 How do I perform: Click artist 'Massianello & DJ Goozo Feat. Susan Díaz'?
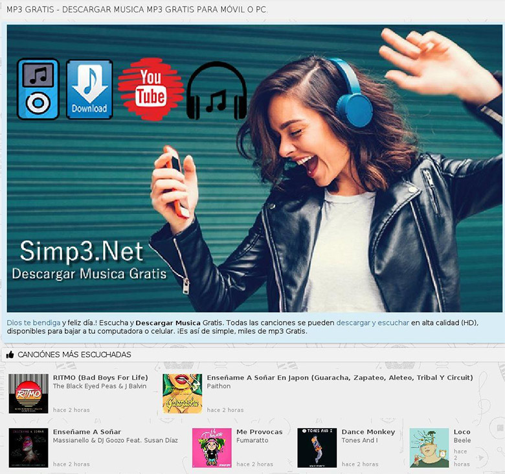115,440
